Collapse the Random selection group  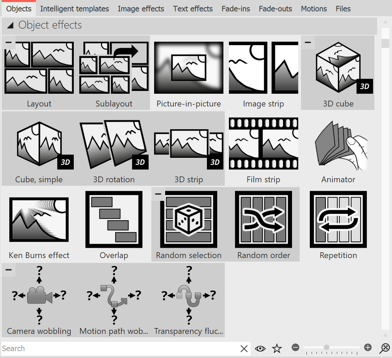pos(158,194)
